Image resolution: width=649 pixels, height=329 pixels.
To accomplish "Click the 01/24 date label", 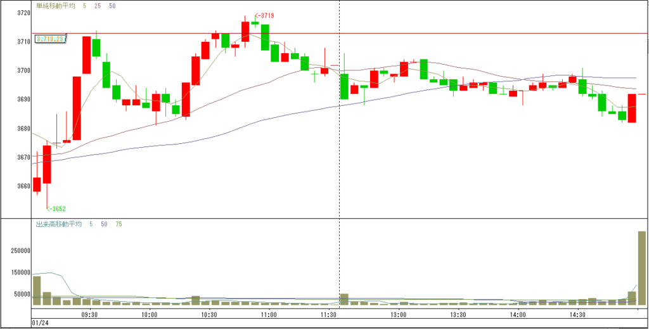I will point(40,322).
